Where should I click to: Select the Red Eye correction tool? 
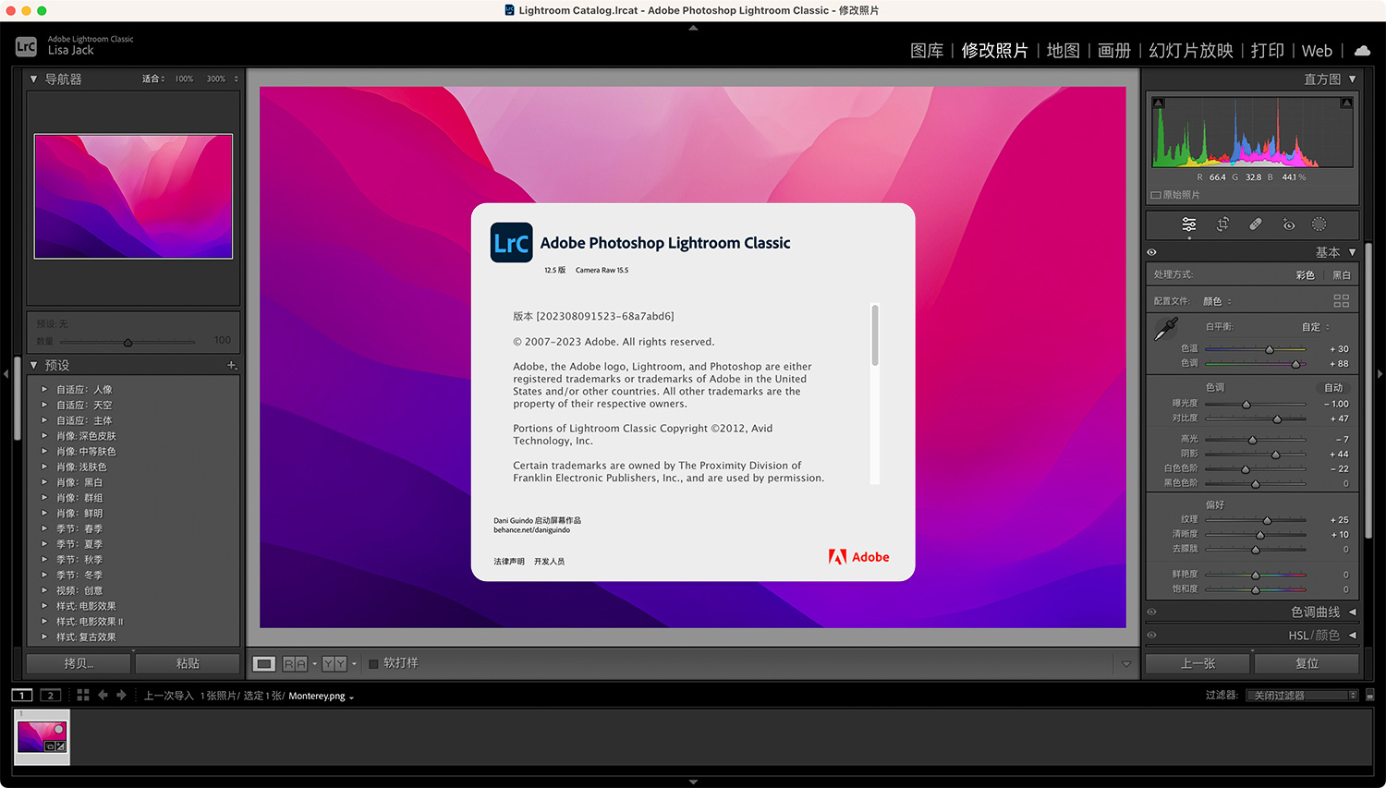[1289, 224]
